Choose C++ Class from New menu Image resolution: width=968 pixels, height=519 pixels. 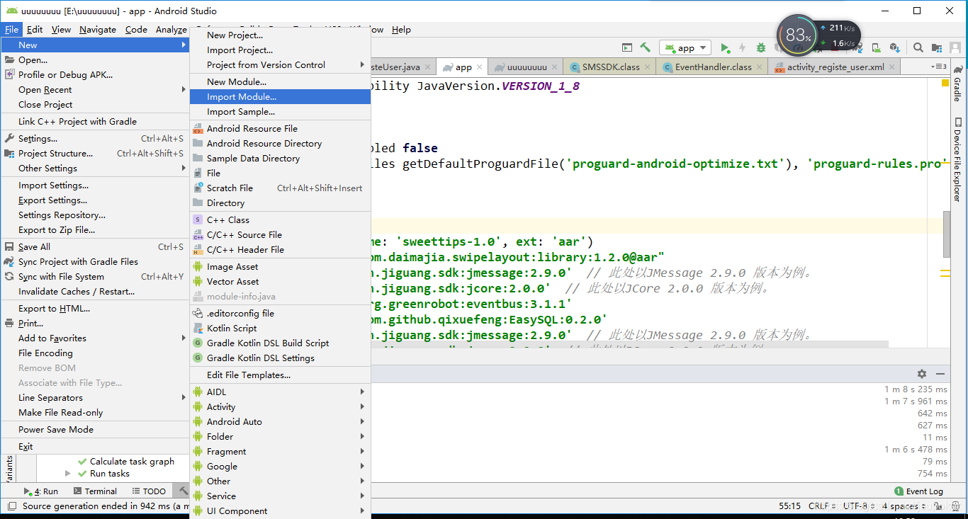pyautogui.click(x=280, y=219)
